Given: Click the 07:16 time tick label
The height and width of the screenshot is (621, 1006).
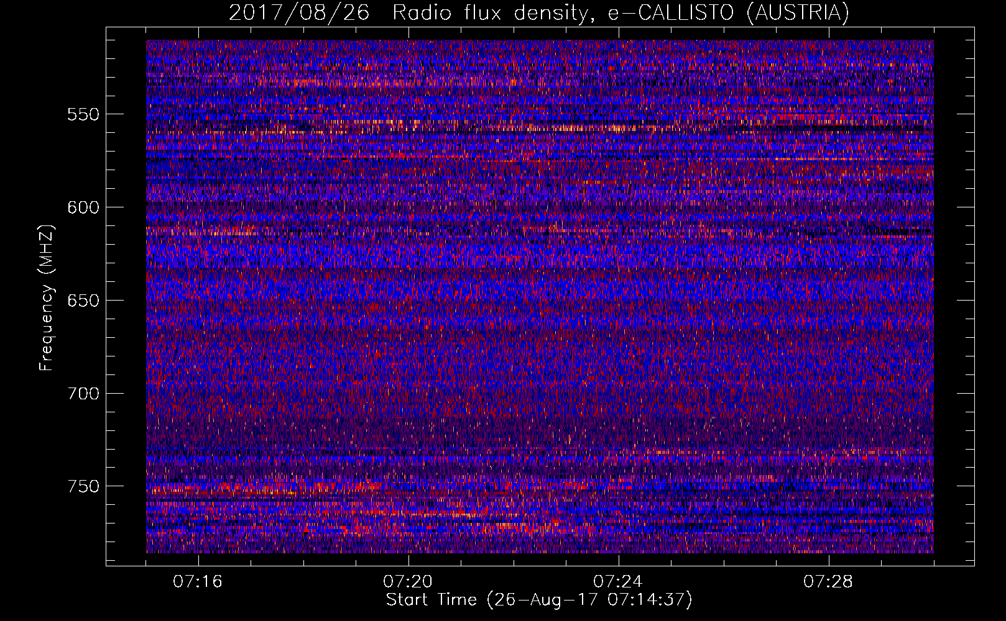Looking at the screenshot, I should coord(198,582).
